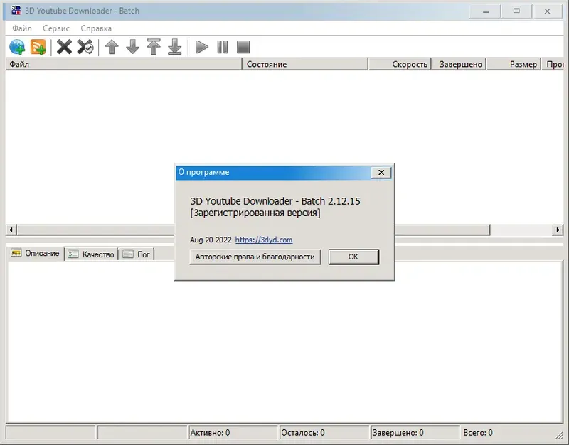
Task: Sort by the Файл column header
Action: click(x=123, y=64)
